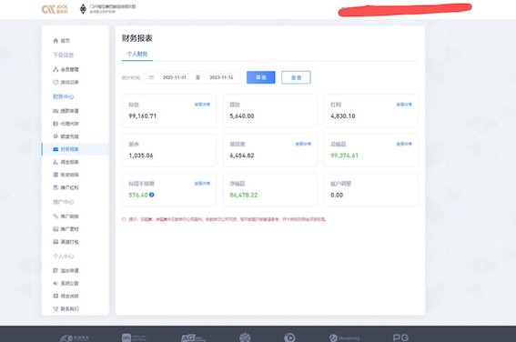Screen dimensions: 516x342
Task: Click the PG logo in the footer
Action: click(400, 337)
